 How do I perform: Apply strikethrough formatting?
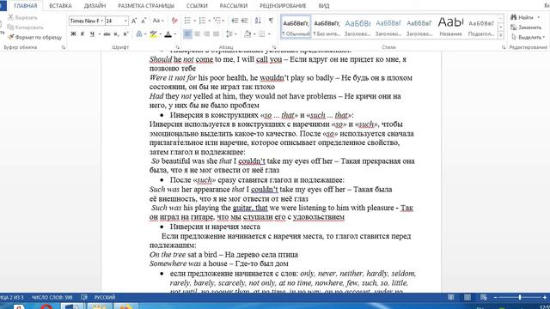tap(107, 34)
